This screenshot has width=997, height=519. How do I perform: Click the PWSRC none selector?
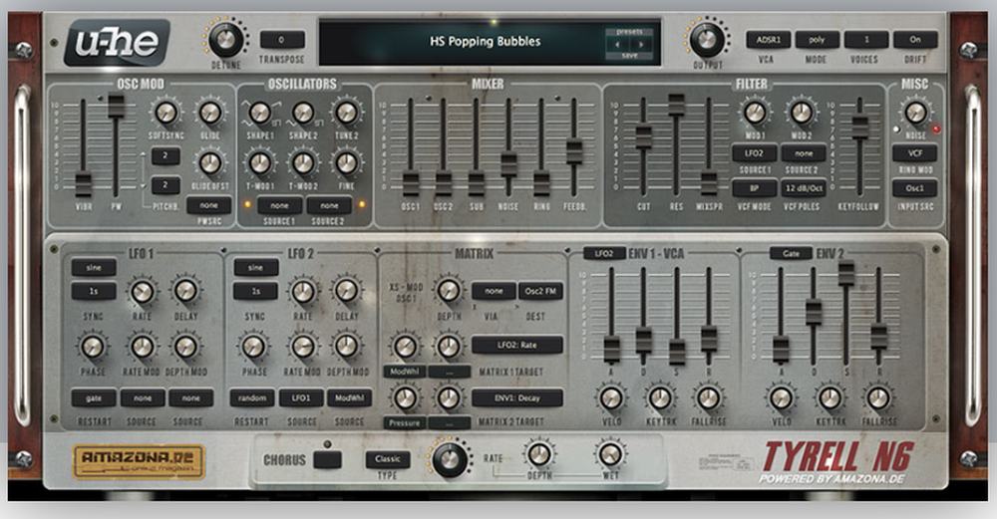pos(209,206)
